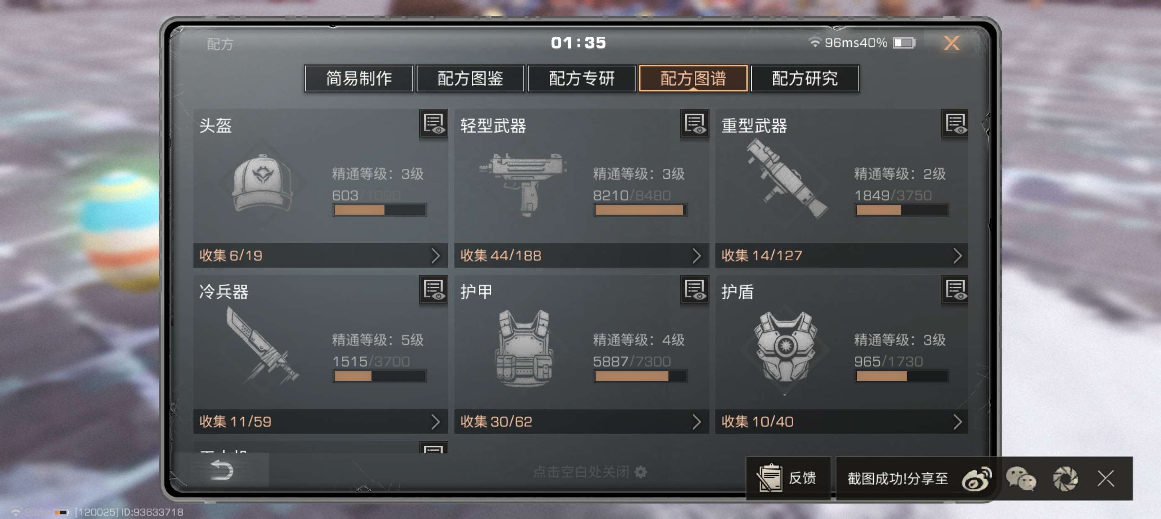This screenshot has width=1161, height=519.
Task: Click the 反馈 feedback button
Action: [x=788, y=478]
